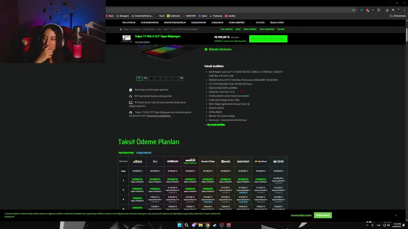Click the expert support headset icon
This screenshot has width=408, height=229.
pyautogui.click(x=131, y=113)
